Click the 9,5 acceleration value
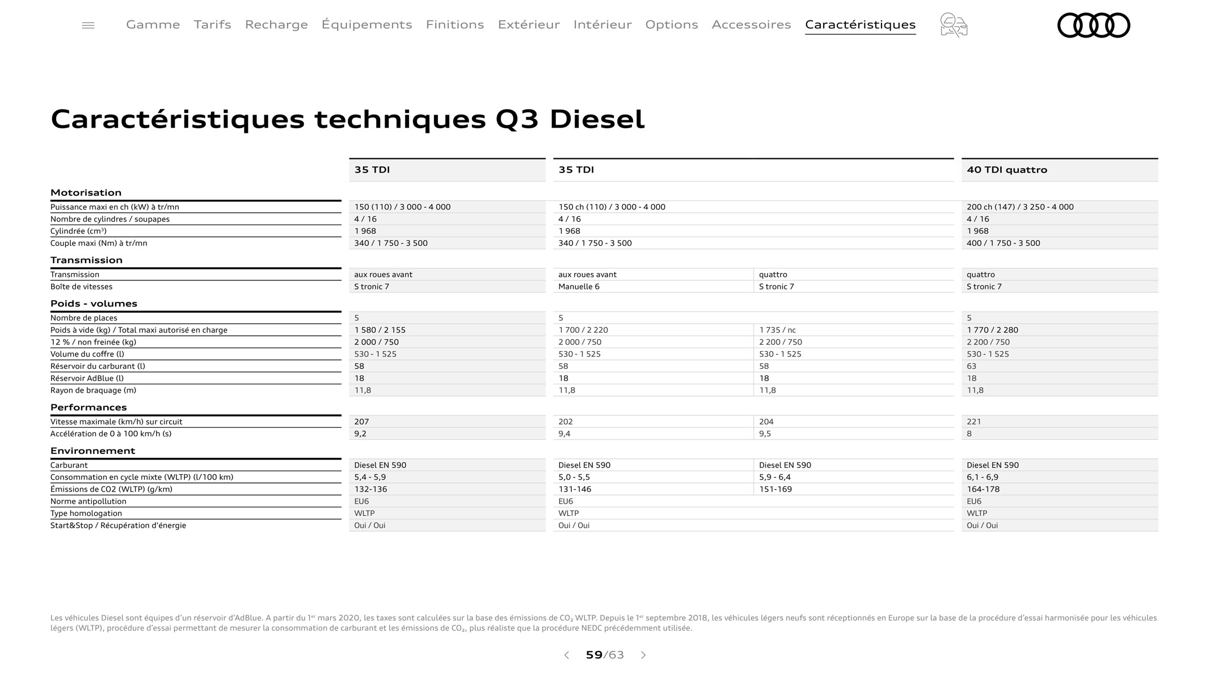The height and width of the screenshot is (681, 1210). [x=765, y=434]
